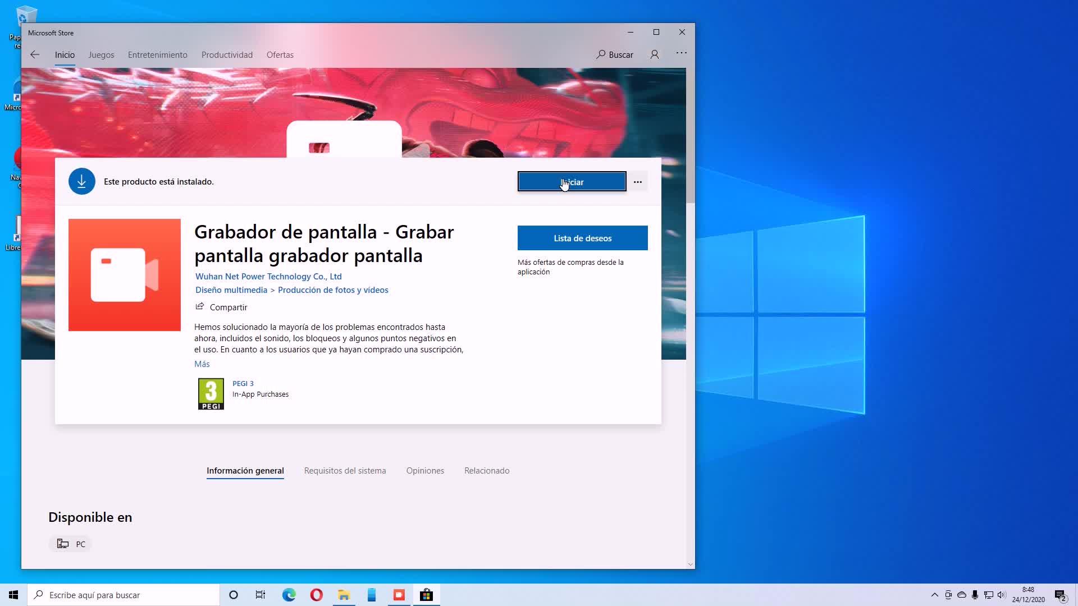Switch to the Juegos tab
The width and height of the screenshot is (1078, 606).
click(101, 55)
